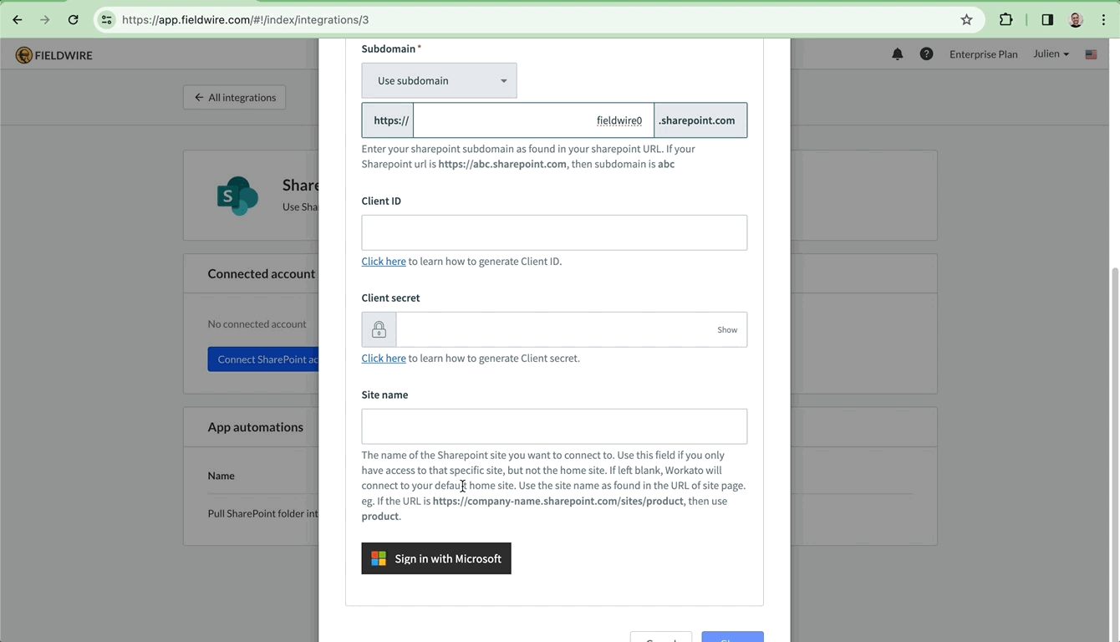Click the Fieldwire logo icon
The width and height of the screenshot is (1120, 642).
point(23,54)
